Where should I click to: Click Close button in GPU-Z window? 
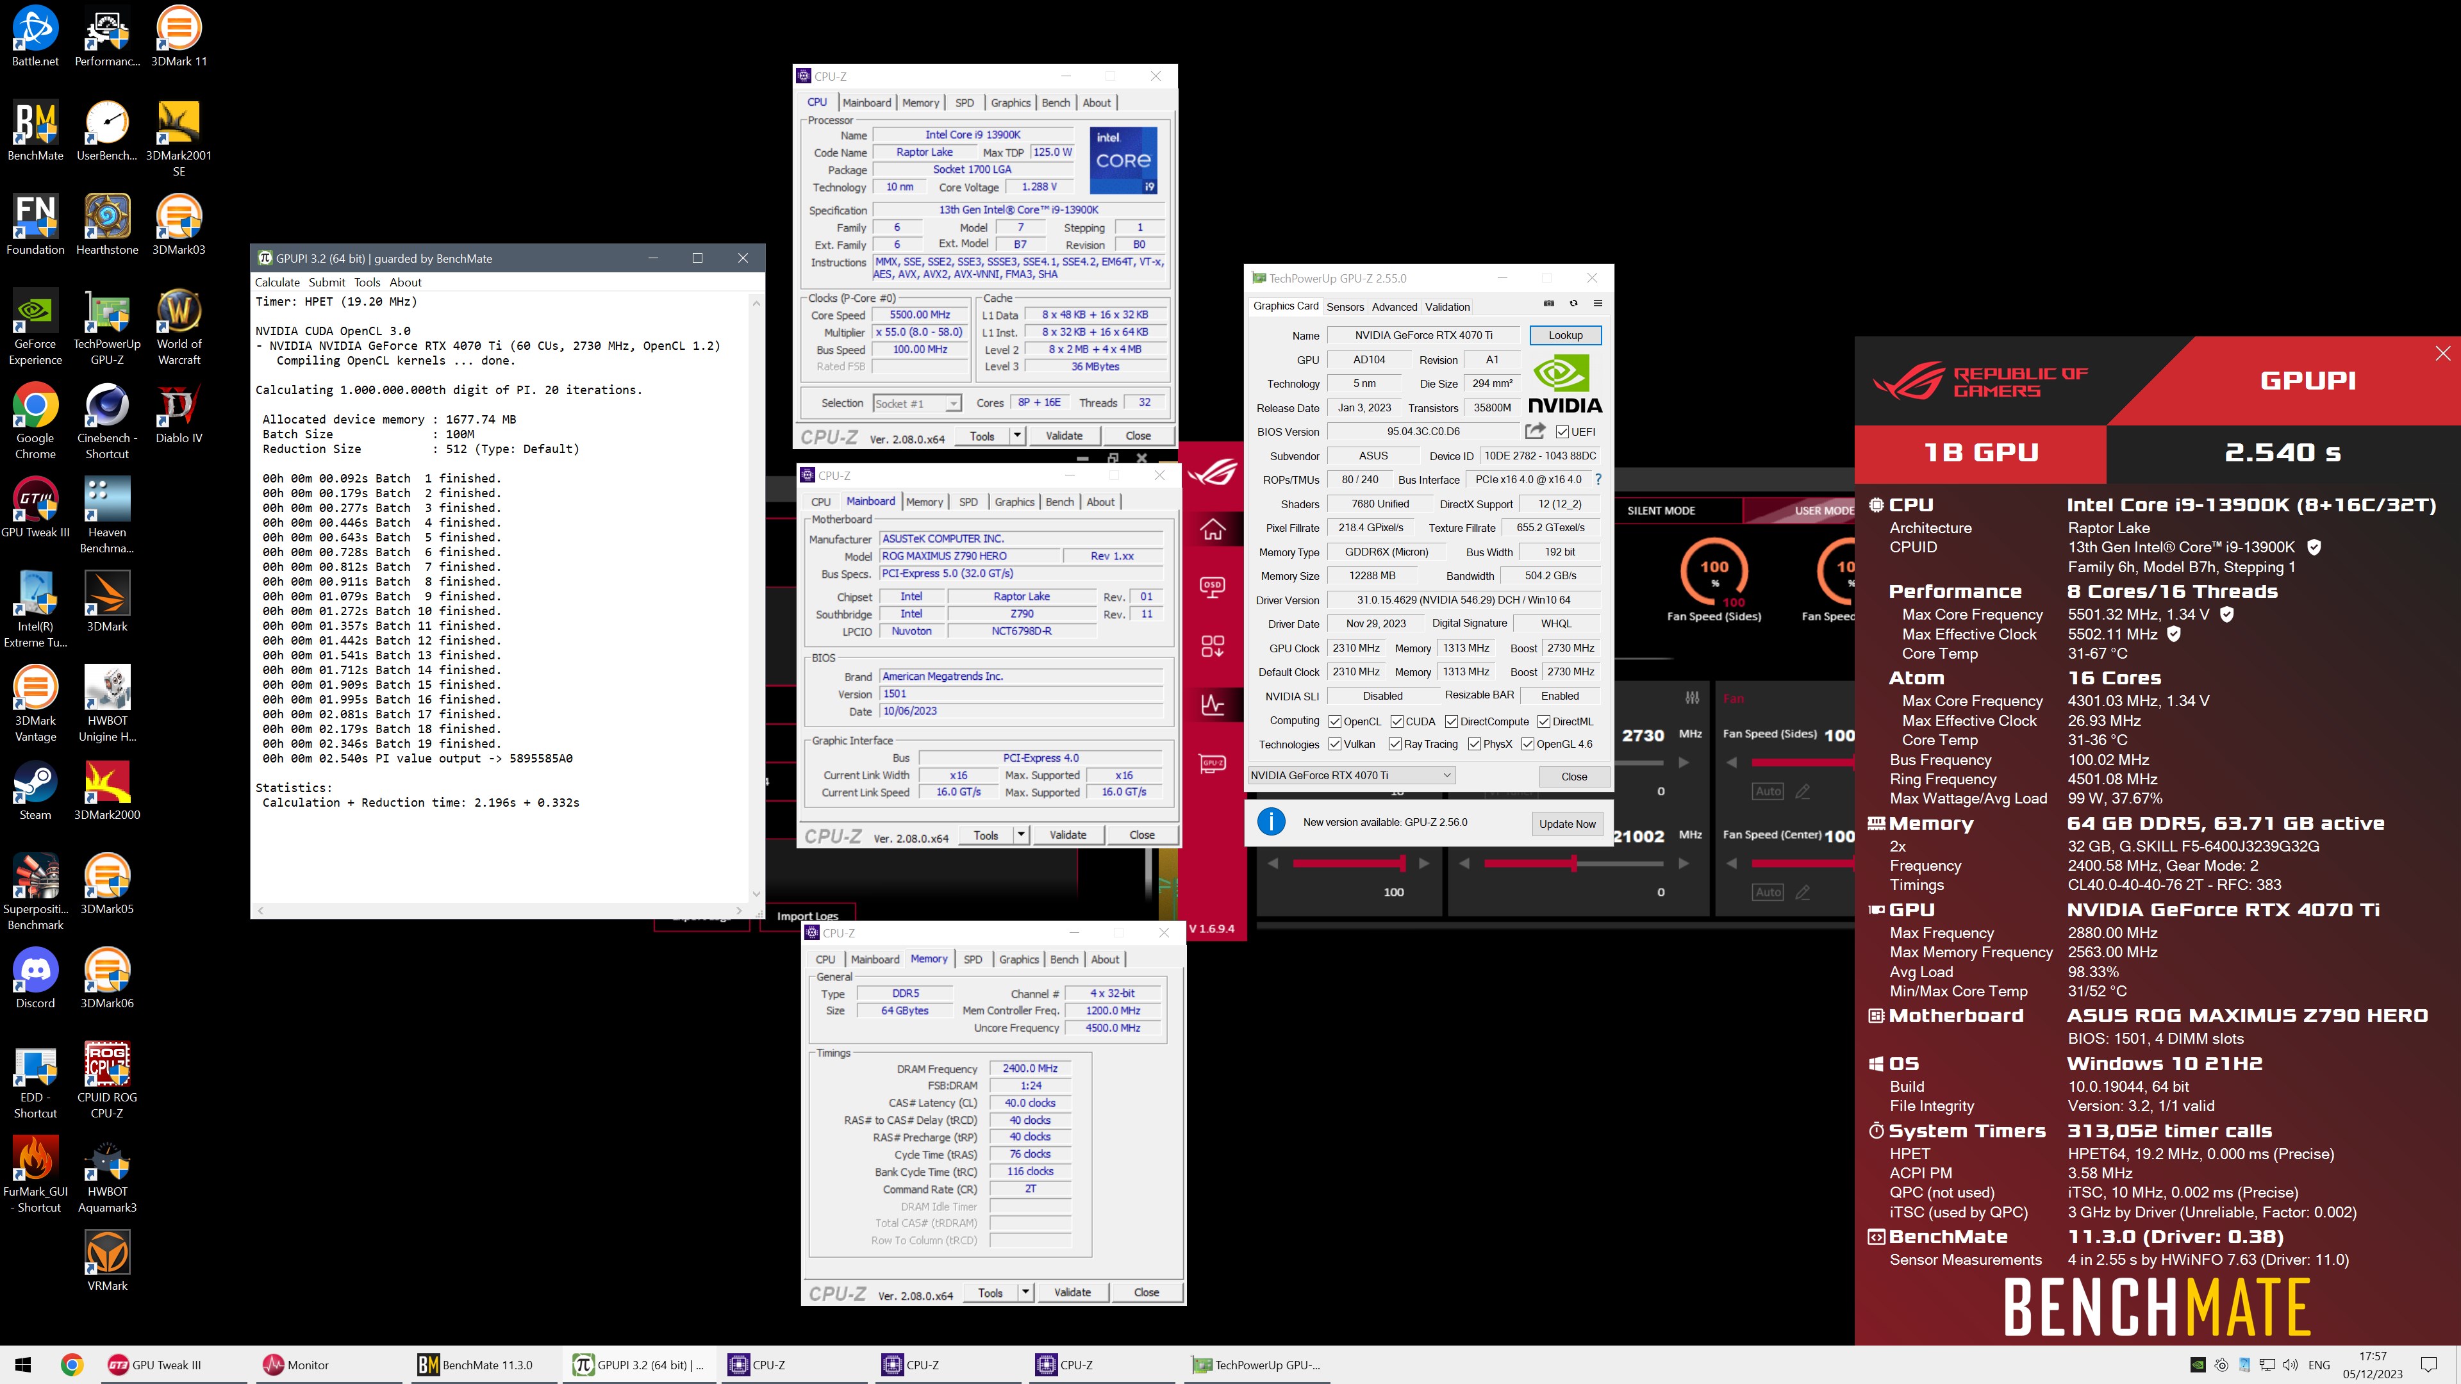[x=1573, y=777]
